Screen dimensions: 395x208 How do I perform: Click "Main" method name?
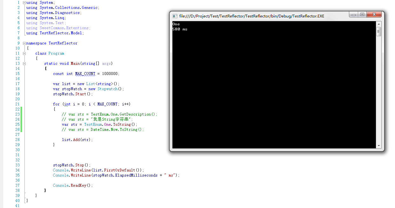(75, 64)
